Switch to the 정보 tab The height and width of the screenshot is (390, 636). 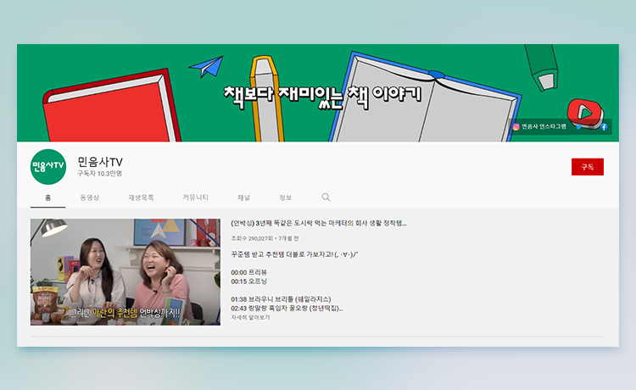coord(286,198)
